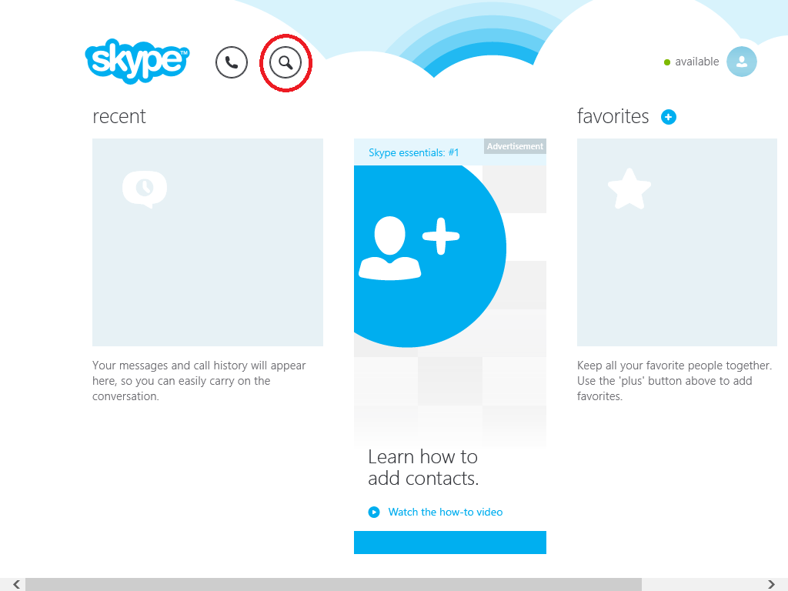This screenshot has height=591, width=788.
Task: Click the chat clock icon in recent tile
Action: [145, 189]
